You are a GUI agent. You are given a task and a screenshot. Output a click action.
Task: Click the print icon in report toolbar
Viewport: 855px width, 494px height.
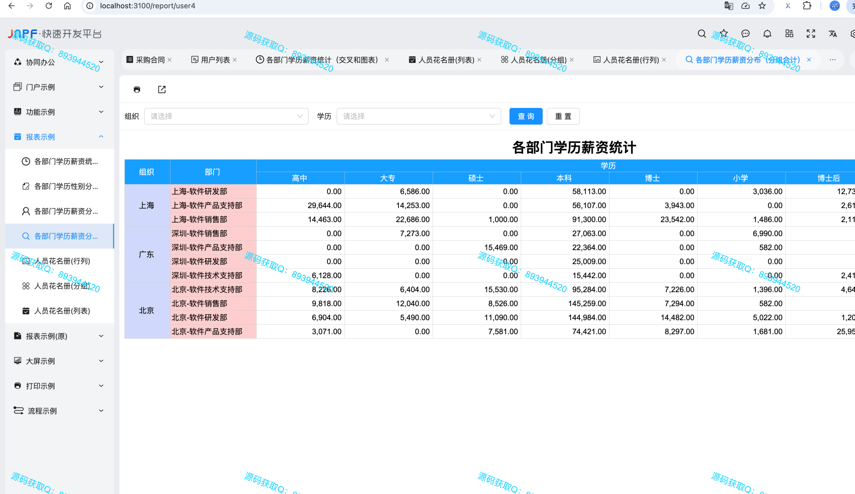point(137,90)
